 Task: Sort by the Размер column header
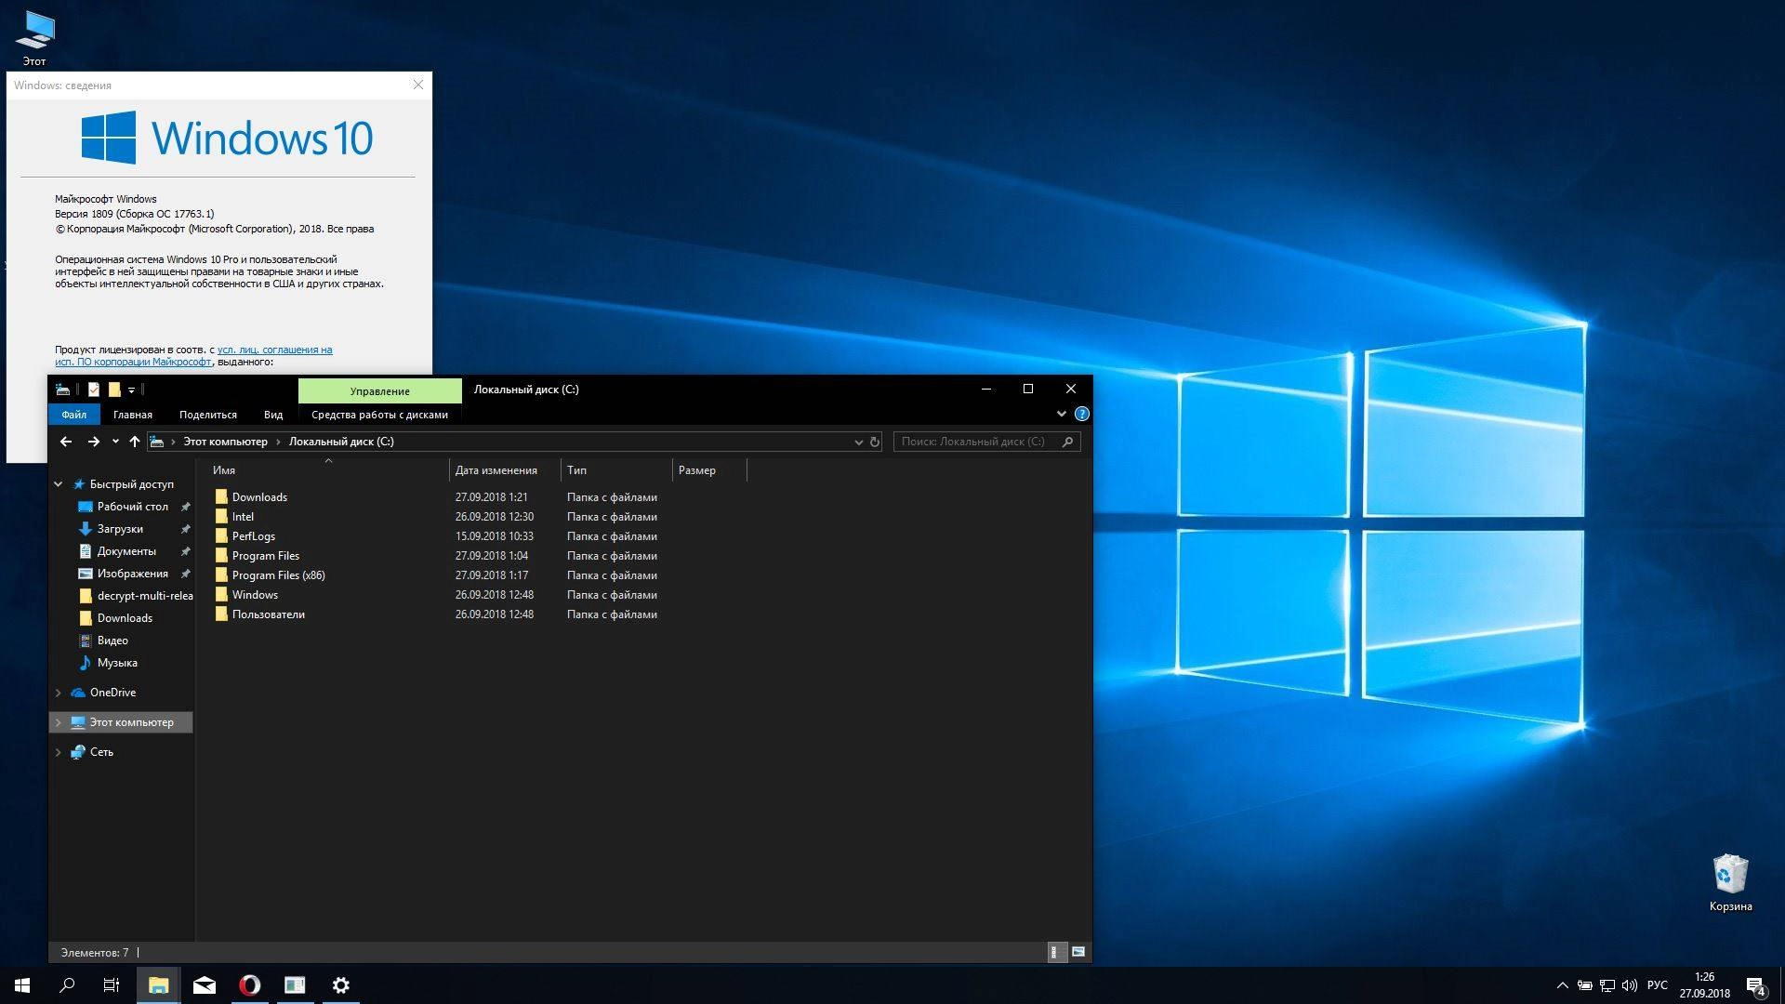tap(709, 470)
